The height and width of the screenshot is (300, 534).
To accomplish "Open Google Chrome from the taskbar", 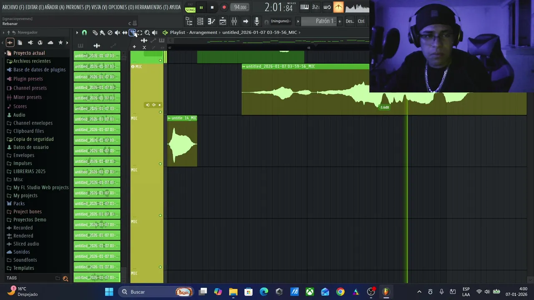I will [340, 292].
